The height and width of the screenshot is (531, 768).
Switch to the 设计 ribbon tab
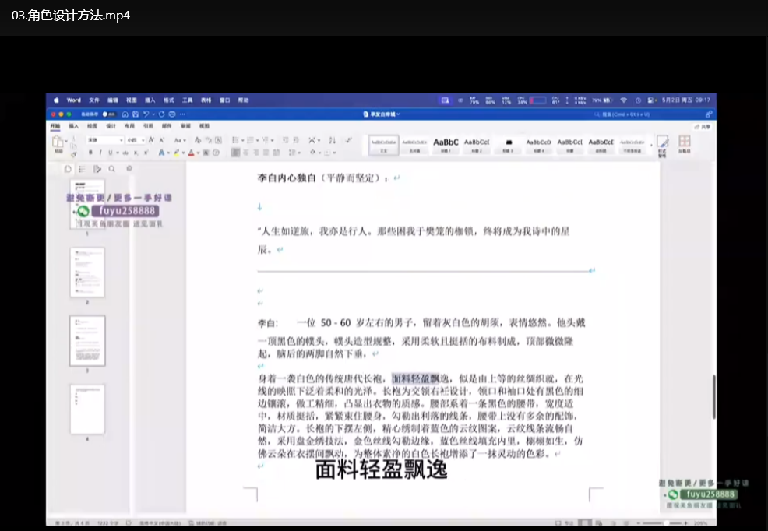(111, 126)
